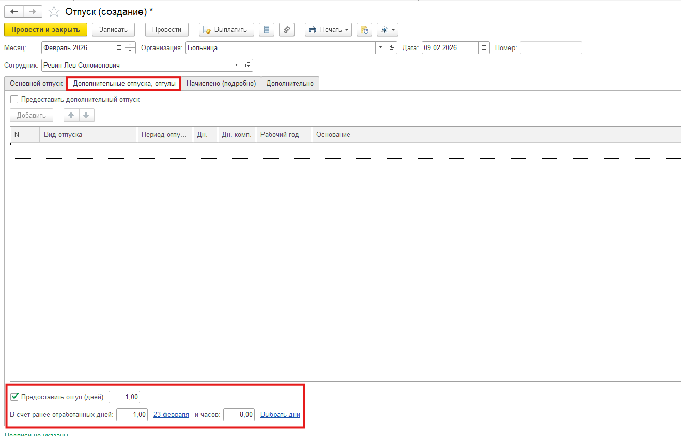Click the Выбрать дни link

[280, 414]
